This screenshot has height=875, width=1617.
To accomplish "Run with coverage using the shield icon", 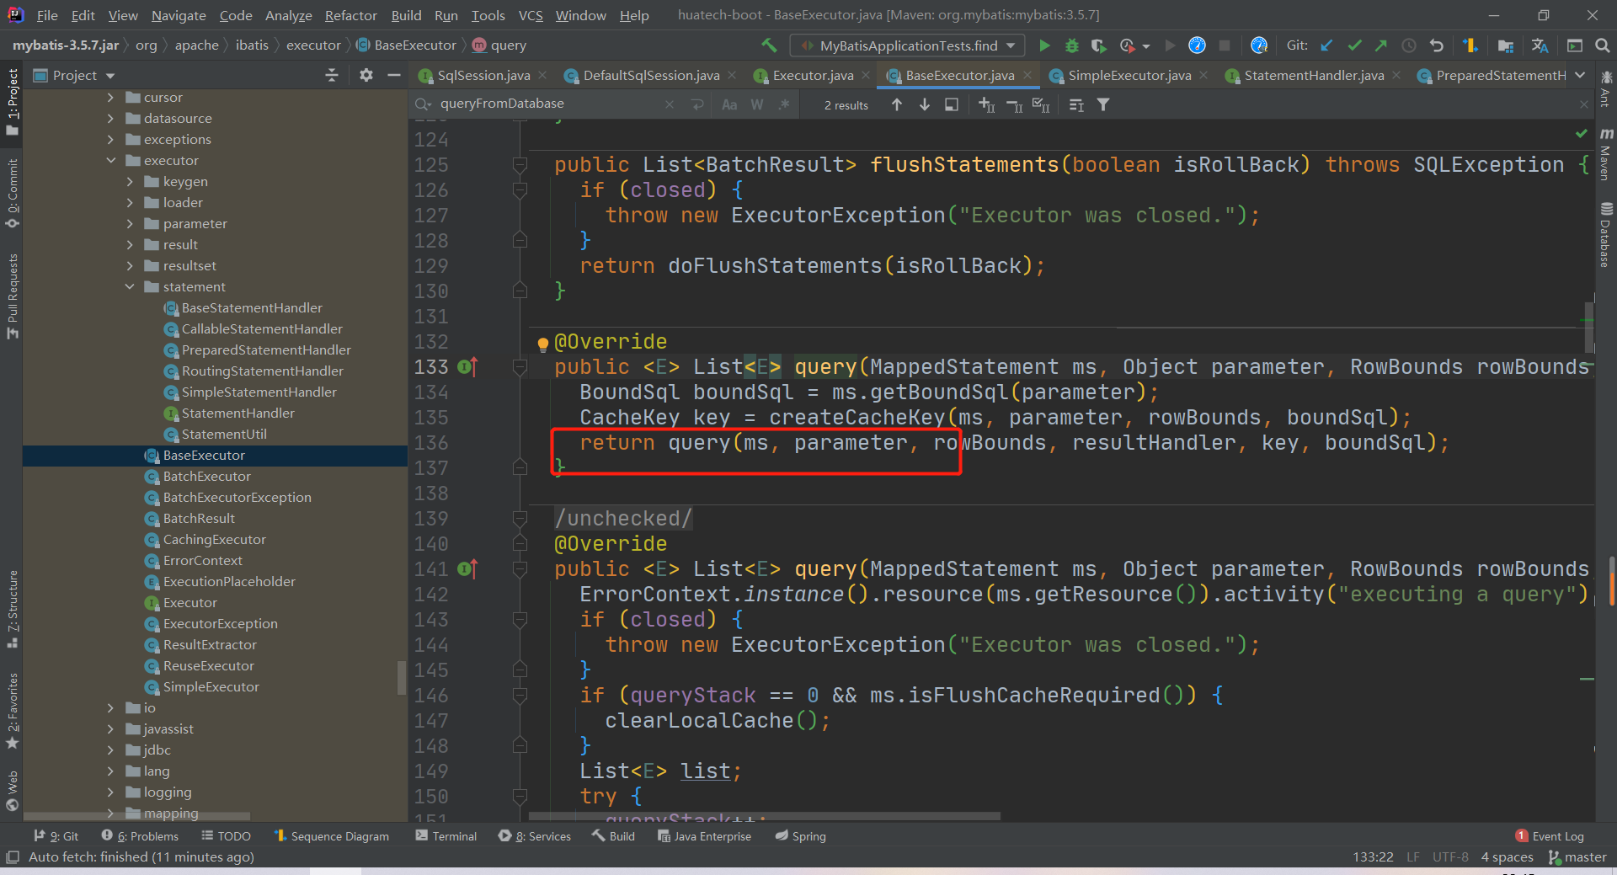I will coord(1098,45).
